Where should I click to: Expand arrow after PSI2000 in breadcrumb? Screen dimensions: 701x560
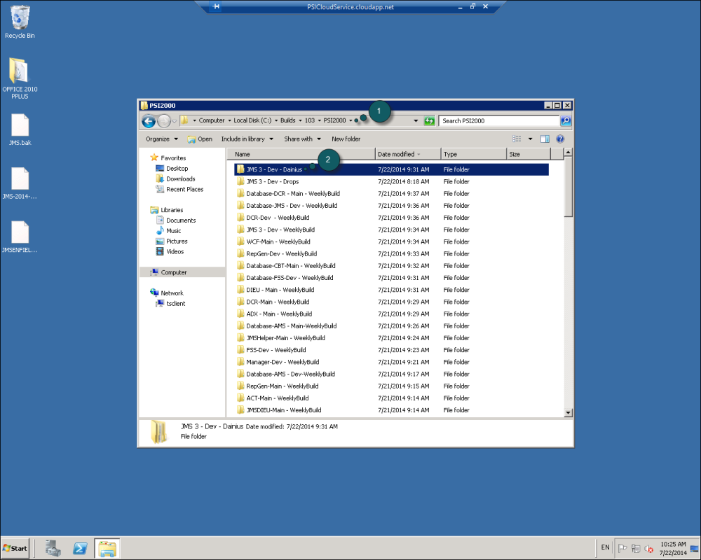[x=350, y=120]
